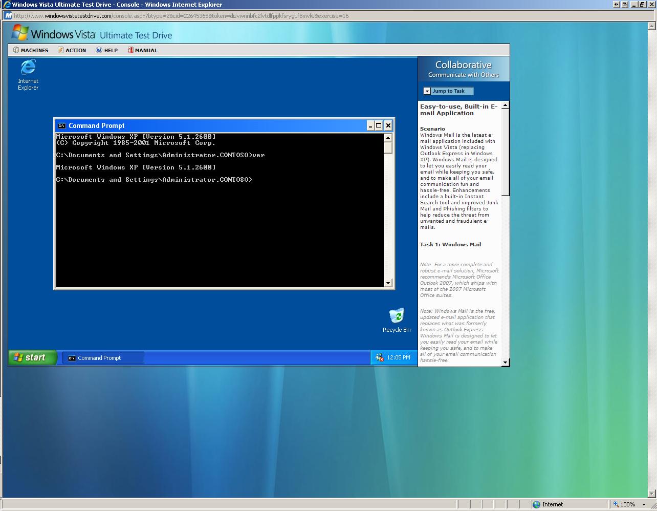Image resolution: width=657 pixels, height=511 pixels.
Task: Click the Command Prompt scroll up arrow
Action: (x=388, y=138)
